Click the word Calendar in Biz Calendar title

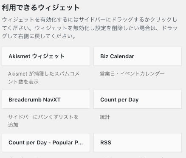coord(122,56)
